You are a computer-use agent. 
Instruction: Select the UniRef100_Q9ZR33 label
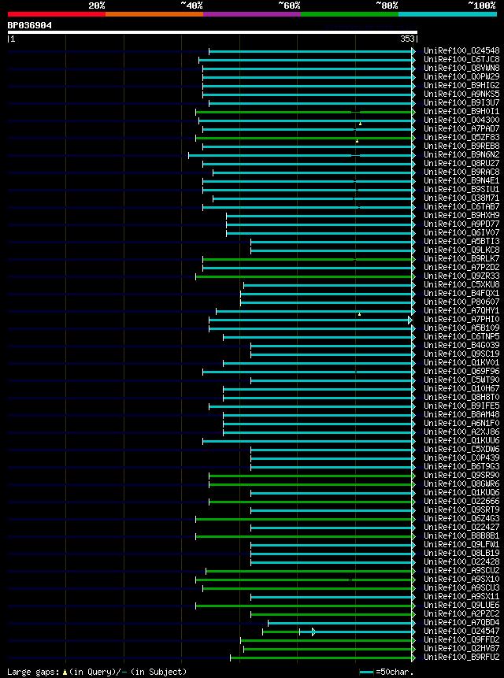pos(461,276)
